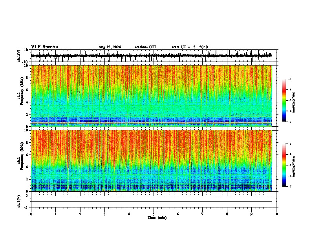Click time axis tick label "1"

coord(55,214)
